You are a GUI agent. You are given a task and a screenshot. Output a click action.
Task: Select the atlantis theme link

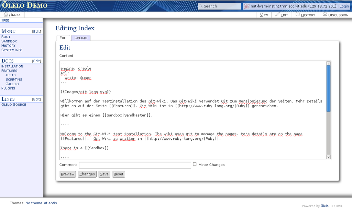[x=50, y=203]
